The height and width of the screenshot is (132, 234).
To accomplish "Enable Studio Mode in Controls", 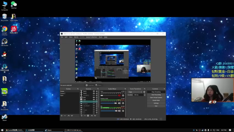I will 156,100.
